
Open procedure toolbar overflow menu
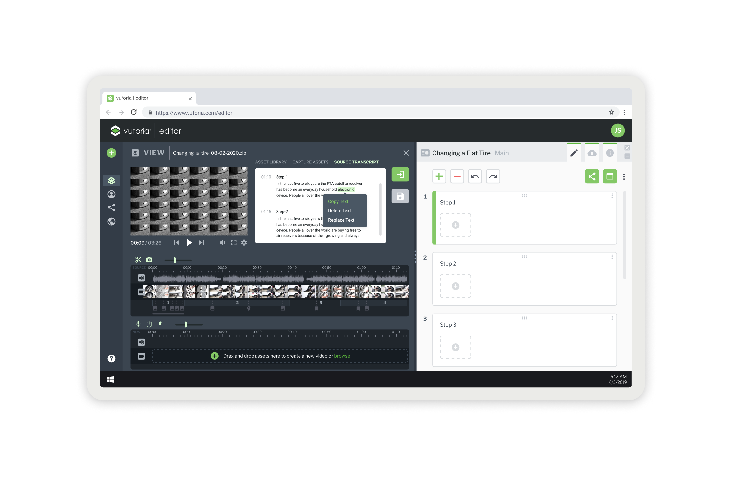coord(624,177)
